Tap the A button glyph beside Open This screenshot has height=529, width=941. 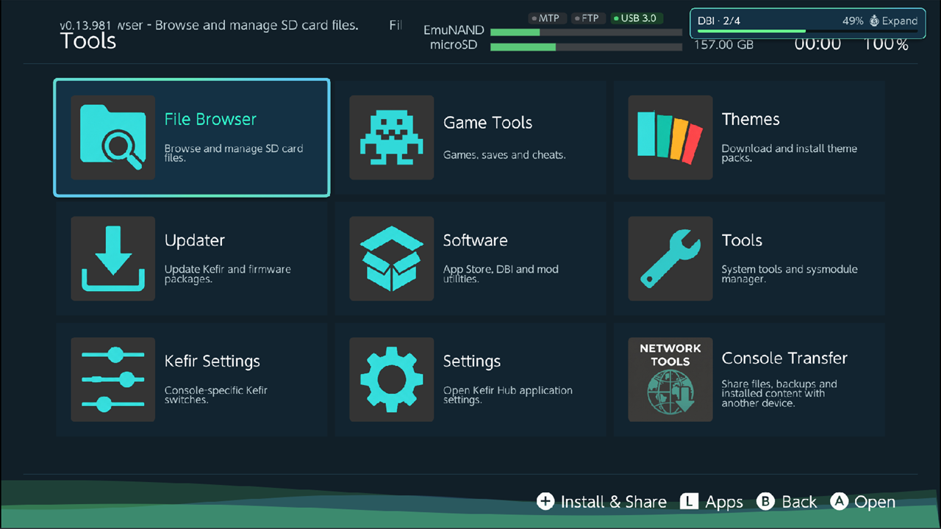(839, 501)
